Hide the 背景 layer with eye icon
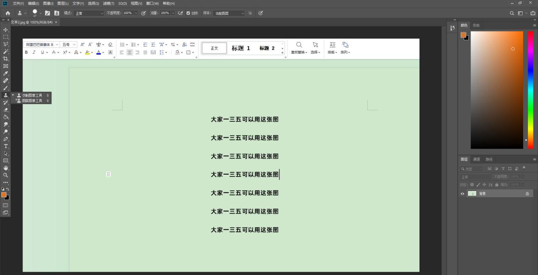 tap(463, 194)
